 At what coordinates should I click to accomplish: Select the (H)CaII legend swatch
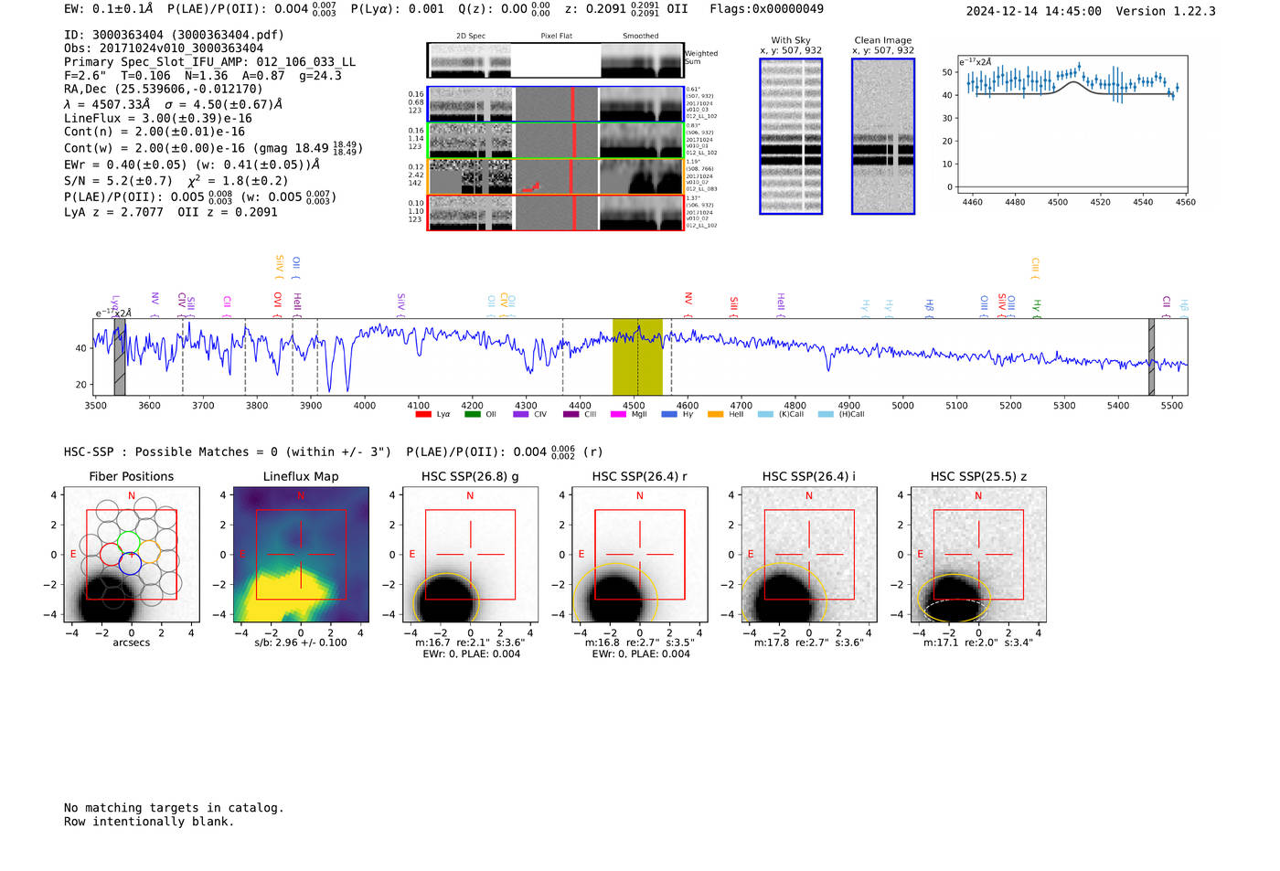(826, 415)
